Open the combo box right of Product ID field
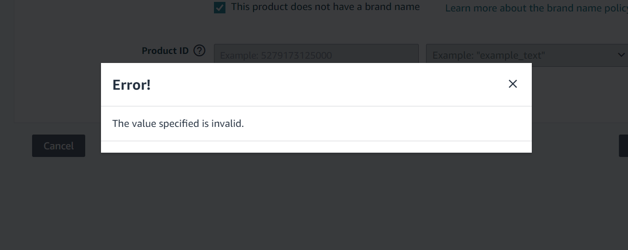Viewport: 628px width, 250px height. click(x=527, y=55)
